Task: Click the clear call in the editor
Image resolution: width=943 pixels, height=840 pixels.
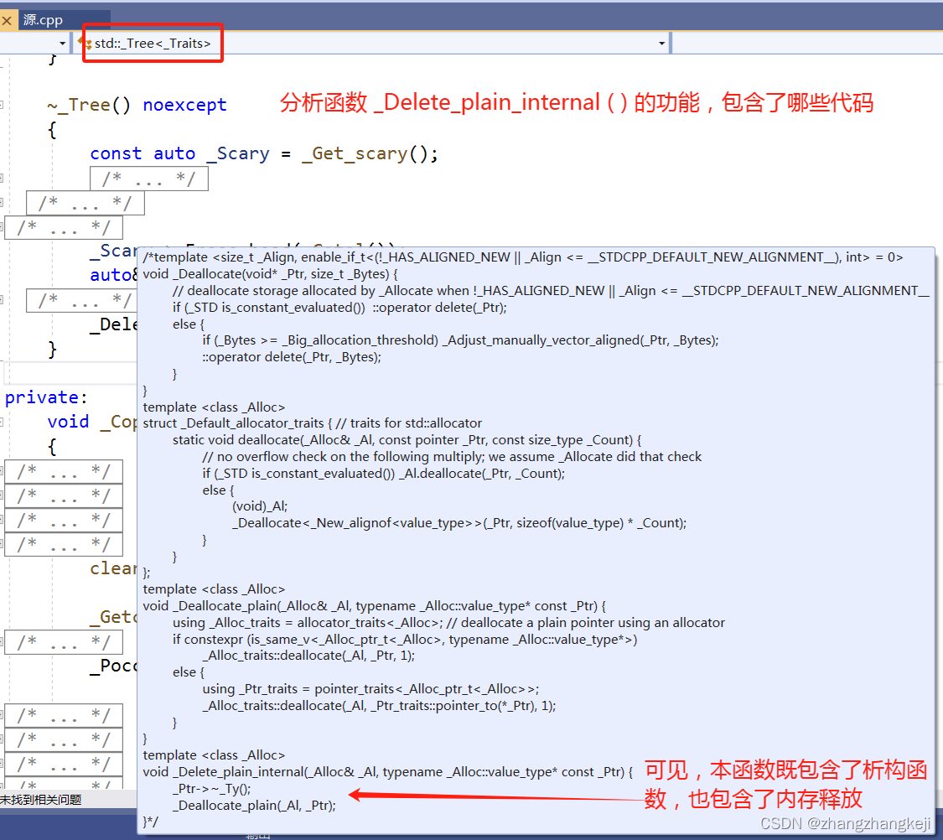Action: coord(114,568)
